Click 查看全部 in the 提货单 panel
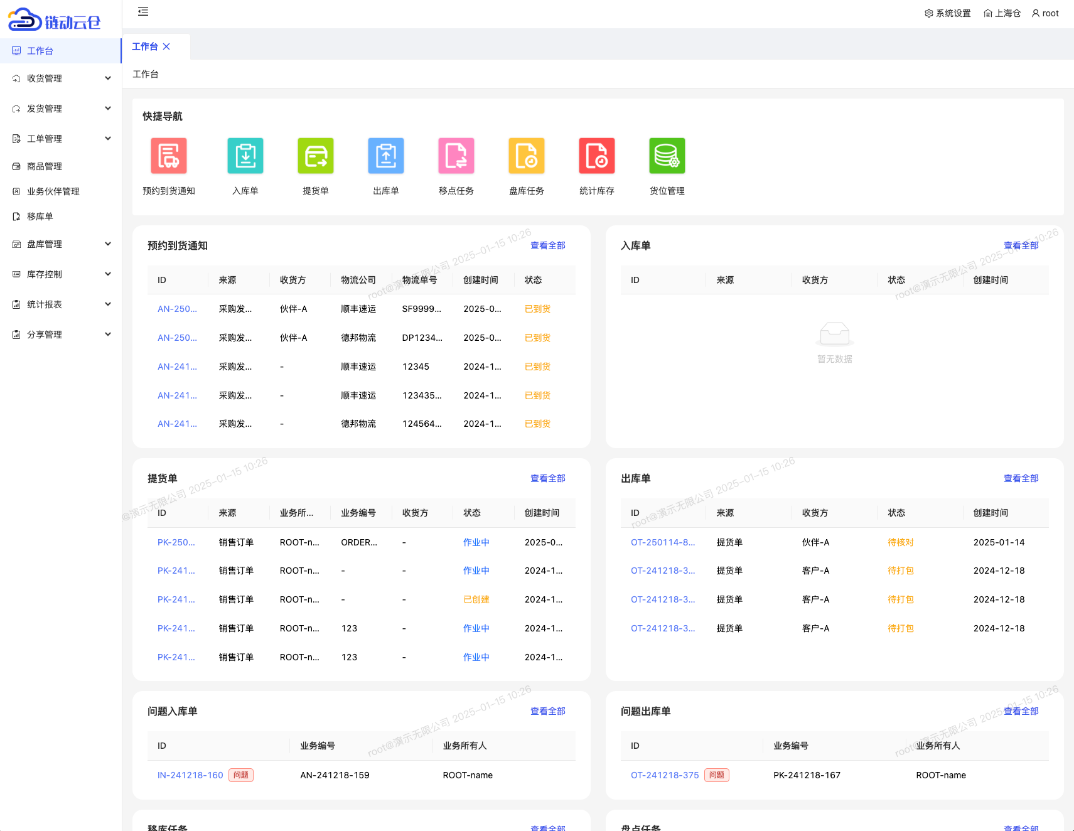This screenshot has height=831, width=1074. click(547, 478)
